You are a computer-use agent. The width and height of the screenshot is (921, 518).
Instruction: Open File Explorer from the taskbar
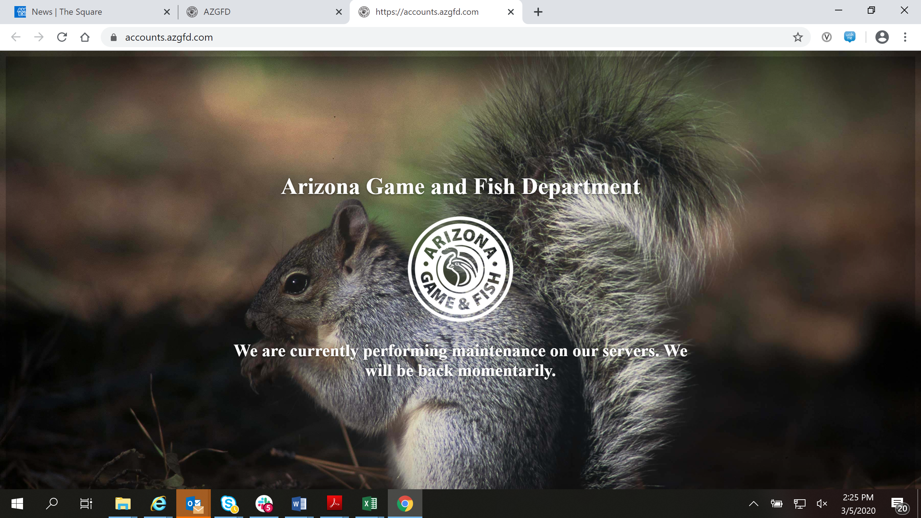pyautogui.click(x=123, y=504)
